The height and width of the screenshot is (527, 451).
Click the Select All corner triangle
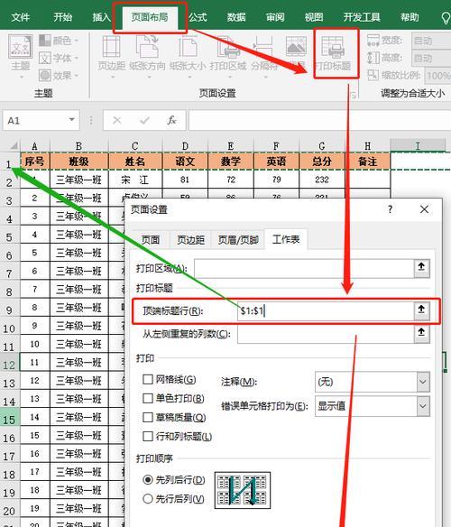pyautogui.click(x=14, y=145)
